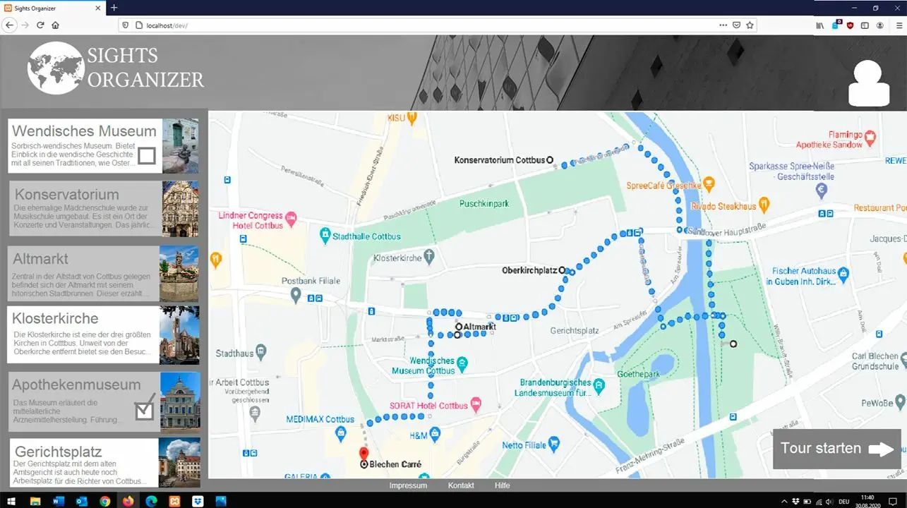
Task: Open the Klosterkirche church thumbnail
Action: pos(179,334)
